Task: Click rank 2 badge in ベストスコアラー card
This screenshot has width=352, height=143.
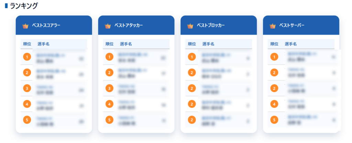Action: coord(27,72)
